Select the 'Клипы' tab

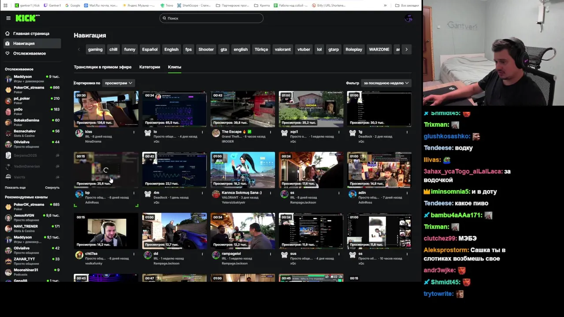(x=174, y=67)
